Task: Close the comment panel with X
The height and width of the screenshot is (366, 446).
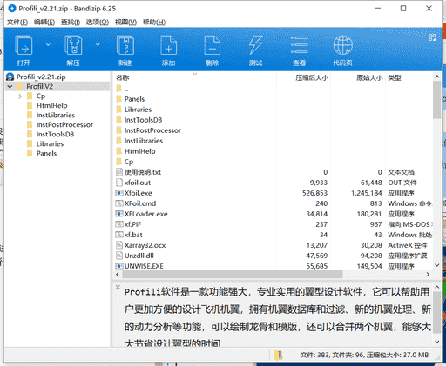Action: (118, 287)
